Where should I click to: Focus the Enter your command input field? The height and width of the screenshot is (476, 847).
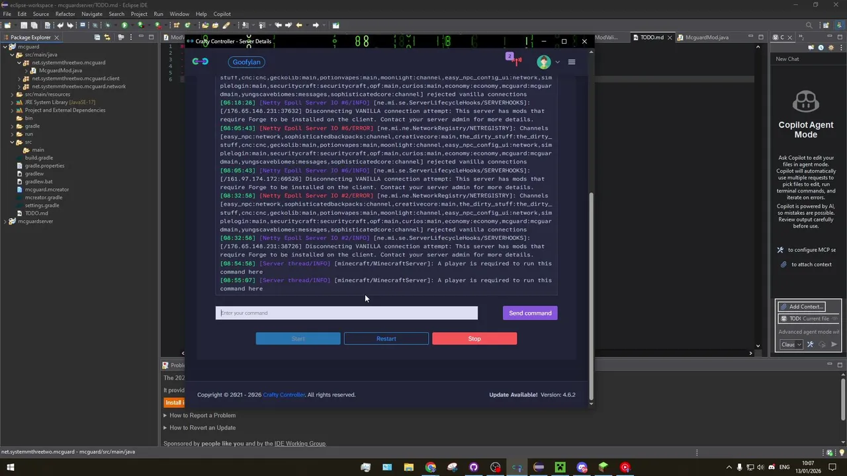(347, 313)
